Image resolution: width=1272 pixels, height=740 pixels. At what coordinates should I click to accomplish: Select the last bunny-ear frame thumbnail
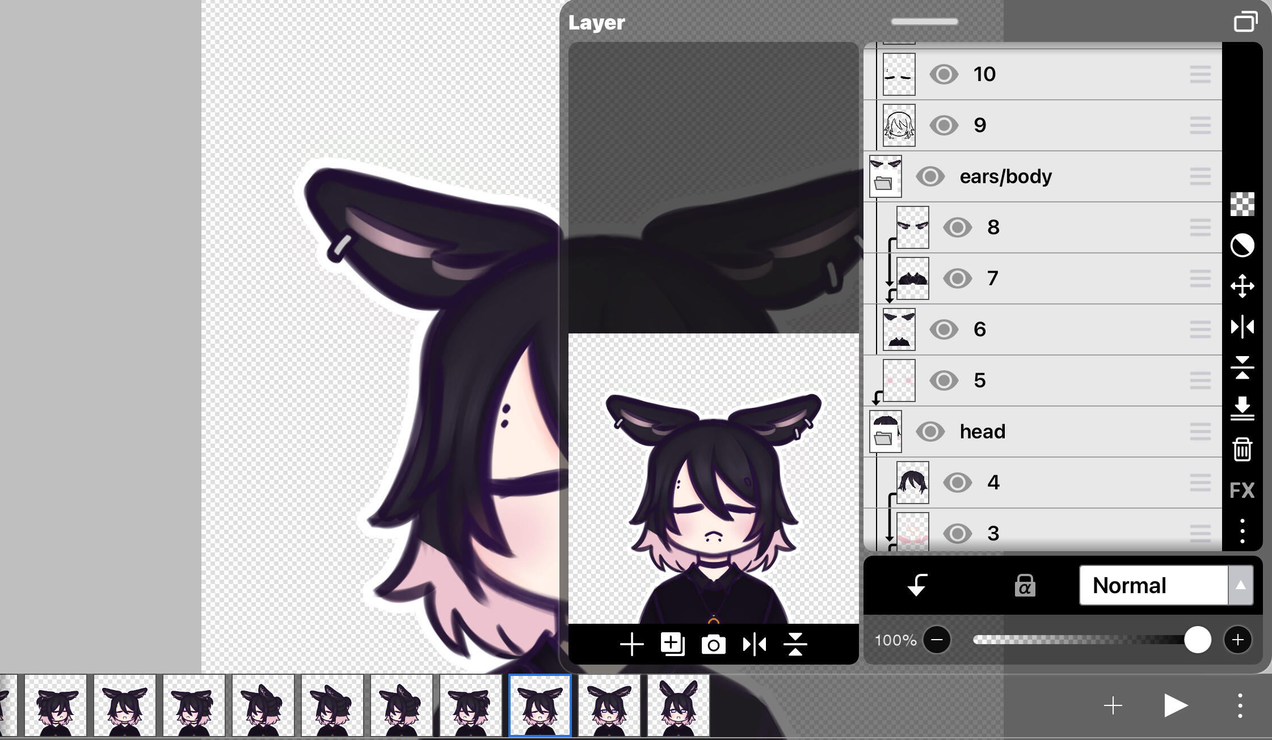tap(678, 705)
